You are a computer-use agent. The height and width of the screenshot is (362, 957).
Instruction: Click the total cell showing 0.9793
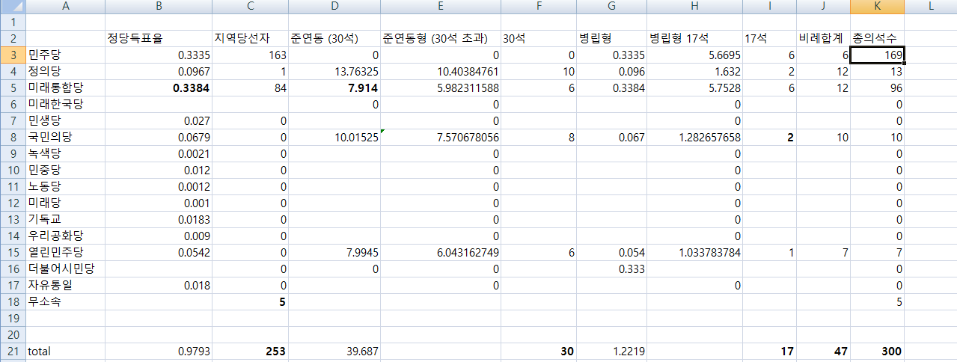click(x=159, y=351)
